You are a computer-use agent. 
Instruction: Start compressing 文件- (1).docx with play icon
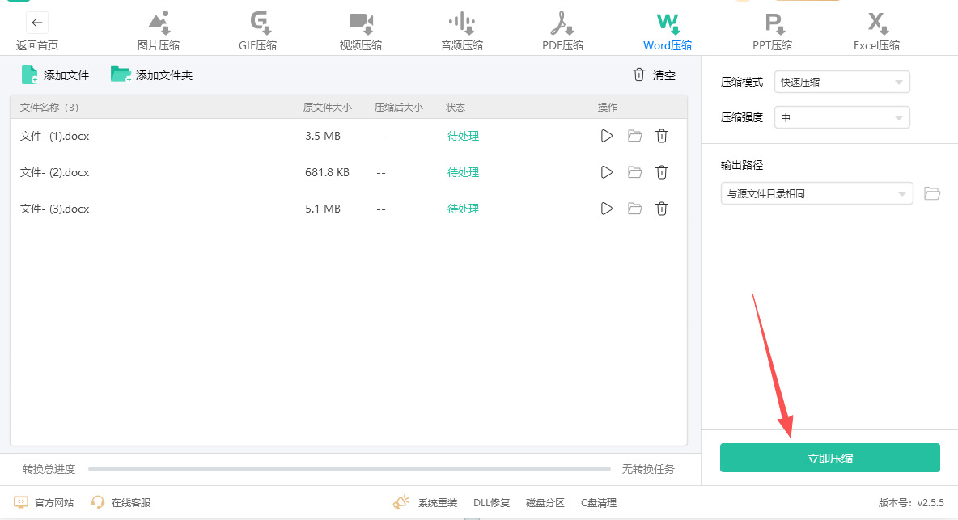pyautogui.click(x=607, y=136)
